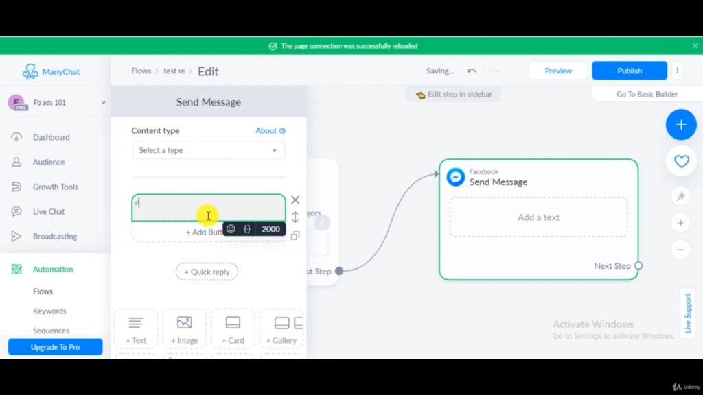Click the magic wand auto-arrange icon
The width and height of the screenshot is (703, 395).
(680, 196)
